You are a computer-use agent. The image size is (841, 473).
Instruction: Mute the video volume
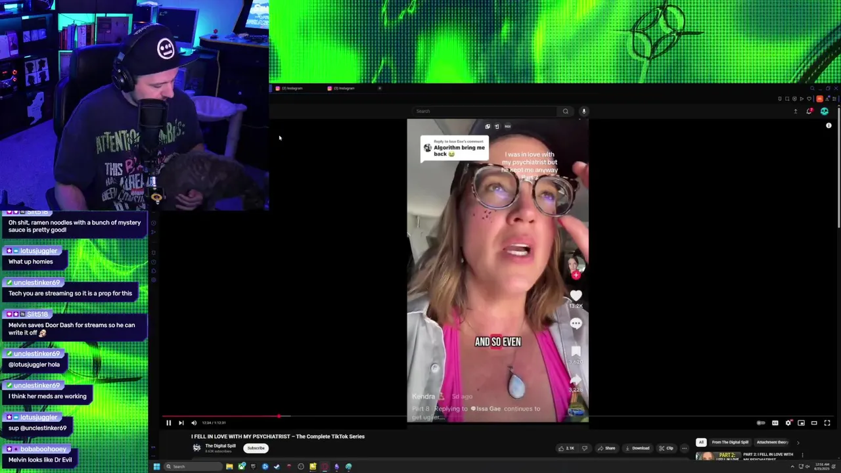(194, 423)
